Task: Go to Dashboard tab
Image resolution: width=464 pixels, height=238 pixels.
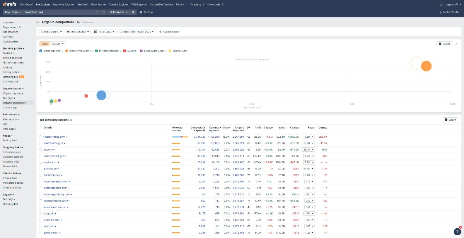Action: (x=26, y=4)
